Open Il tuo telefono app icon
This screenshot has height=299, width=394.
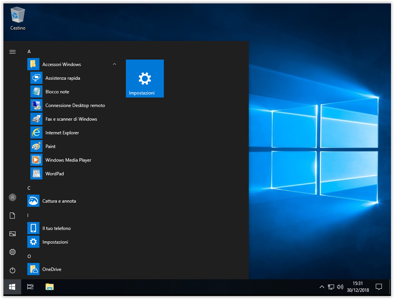(33, 228)
